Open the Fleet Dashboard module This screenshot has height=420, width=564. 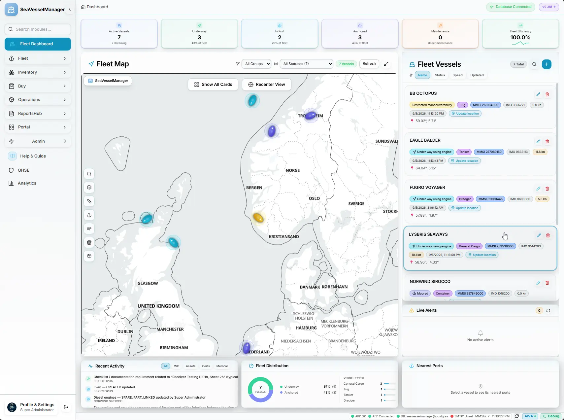click(x=38, y=44)
